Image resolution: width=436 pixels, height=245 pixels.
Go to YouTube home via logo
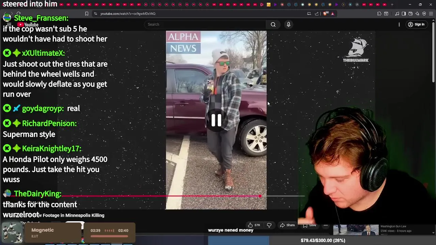(28, 24)
